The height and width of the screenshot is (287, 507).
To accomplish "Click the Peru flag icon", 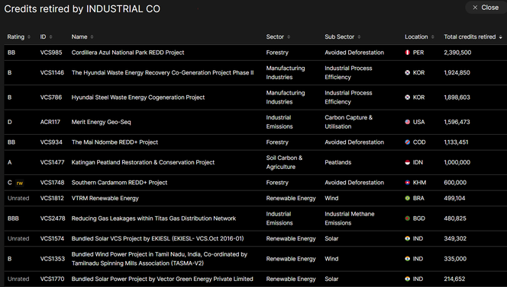I will point(408,53).
